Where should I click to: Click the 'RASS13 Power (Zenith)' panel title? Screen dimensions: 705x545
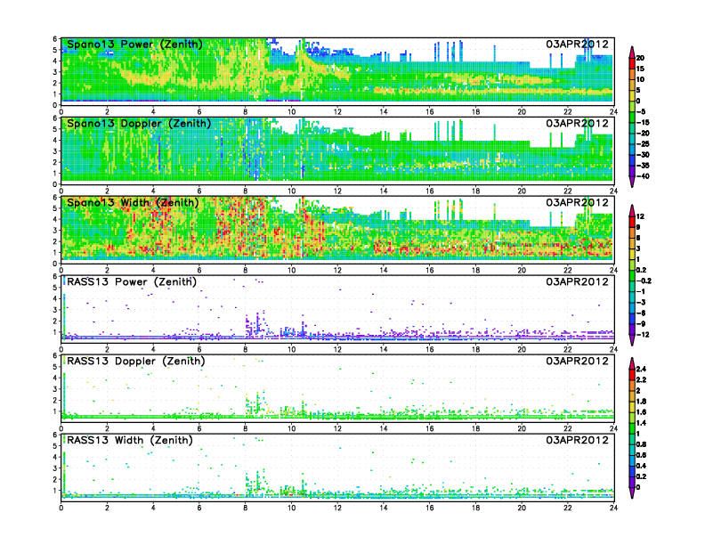pos(131,281)
